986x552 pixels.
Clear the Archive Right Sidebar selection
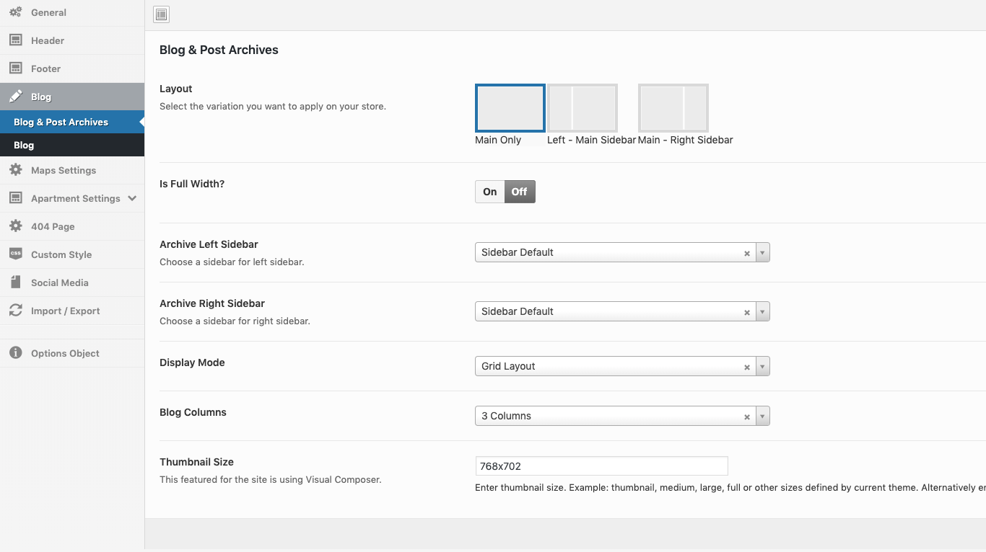pyautogui.click(x=747, y=313)
